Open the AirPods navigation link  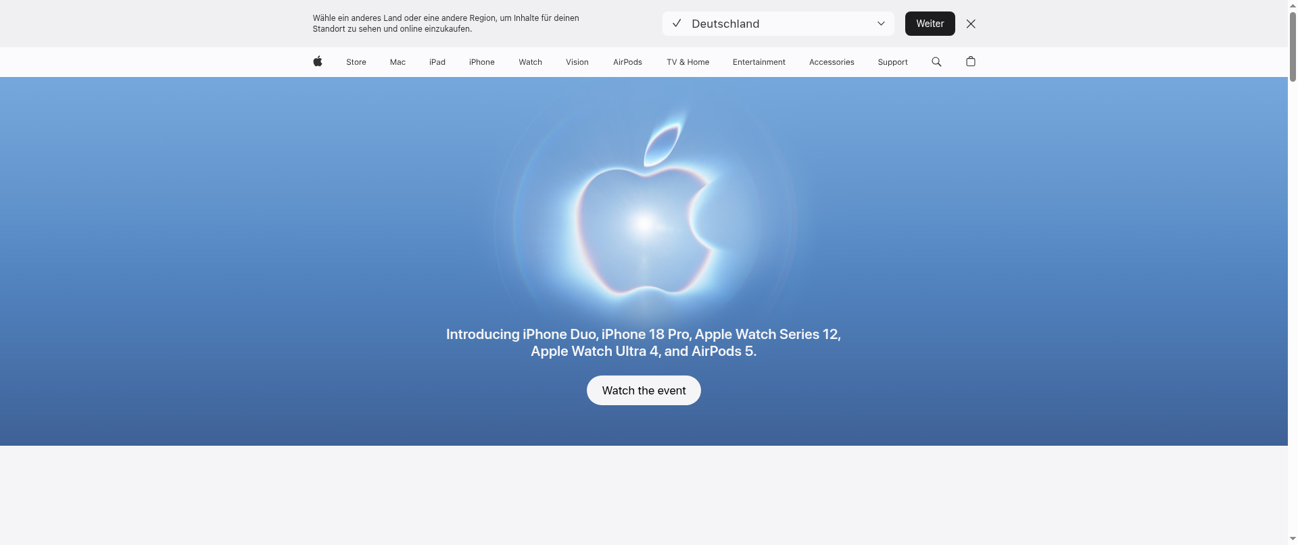(x=627, y=62)
